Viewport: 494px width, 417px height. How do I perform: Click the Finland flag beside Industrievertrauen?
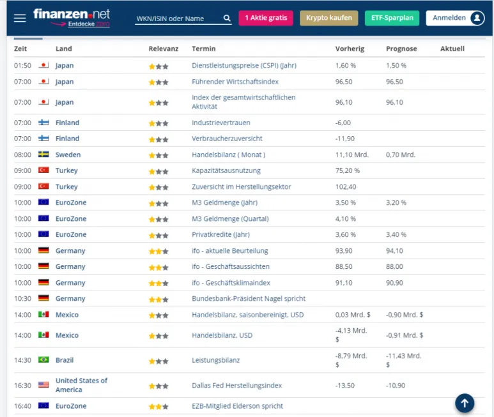point(43,123)
